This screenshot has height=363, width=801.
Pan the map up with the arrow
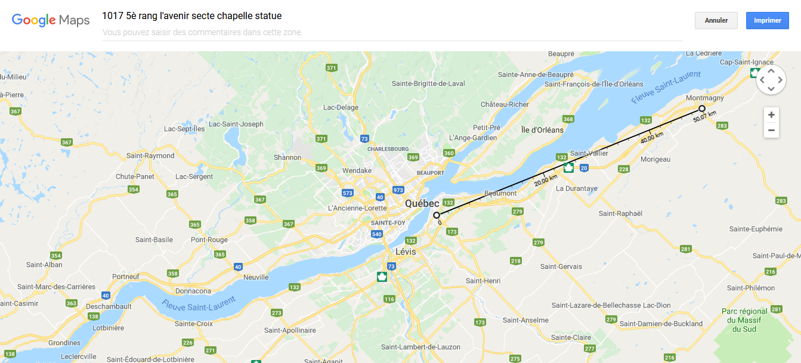point(771,71)
